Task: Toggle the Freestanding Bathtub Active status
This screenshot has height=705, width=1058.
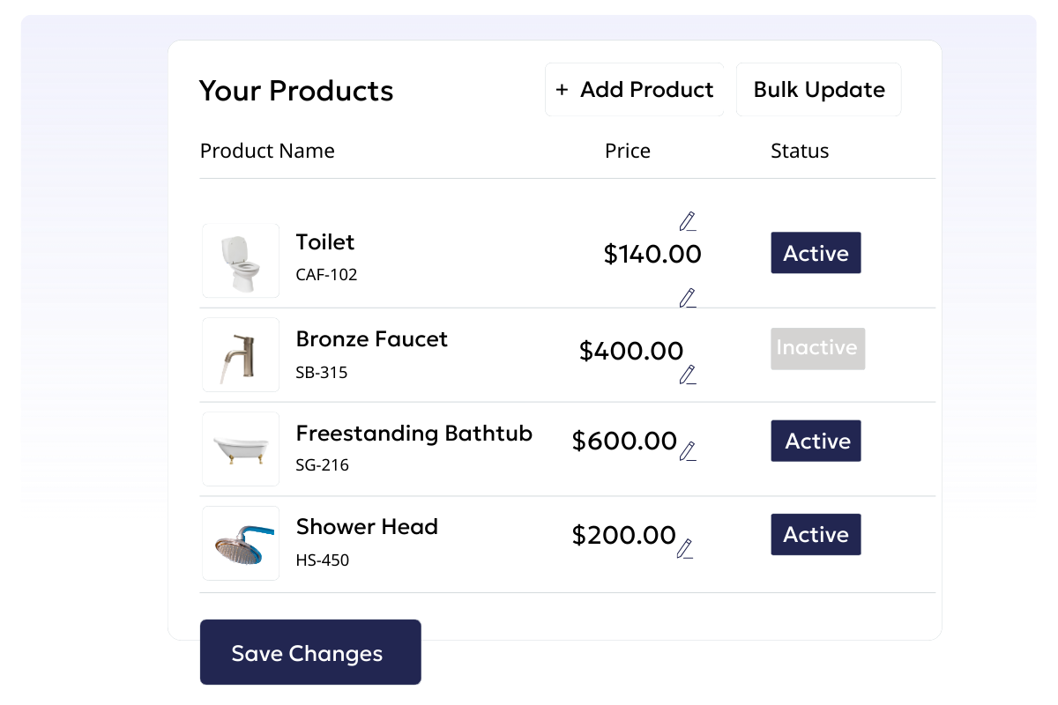Action: point(816,441)
